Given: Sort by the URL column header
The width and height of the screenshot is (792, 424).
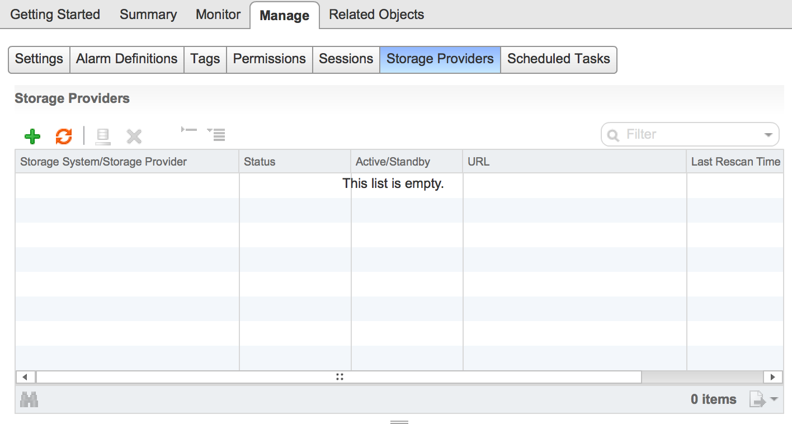Looking at the screenshot, I should pos(574,162).
